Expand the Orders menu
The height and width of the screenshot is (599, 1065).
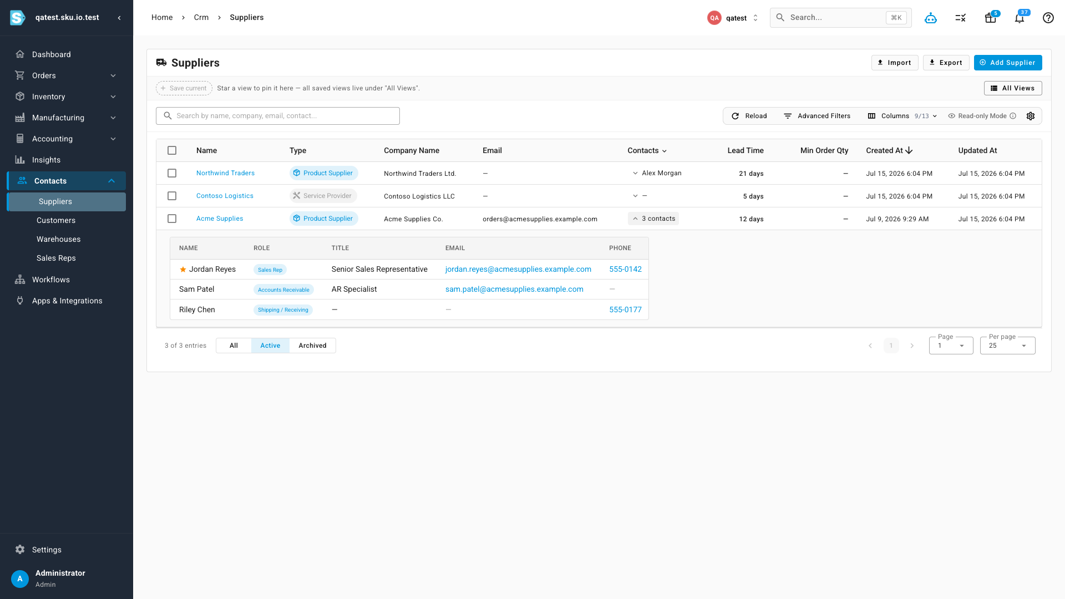(67, 75)
